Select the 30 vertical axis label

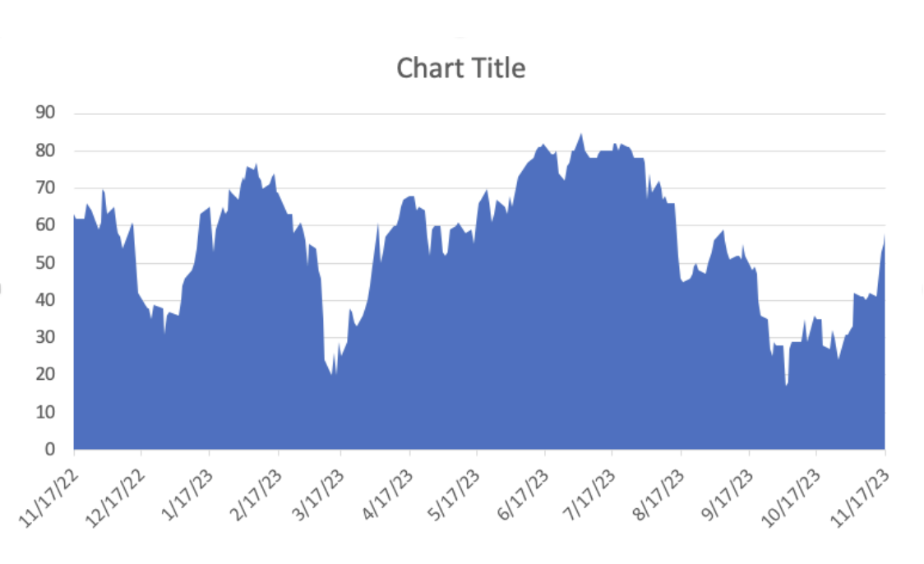point(45,337)
